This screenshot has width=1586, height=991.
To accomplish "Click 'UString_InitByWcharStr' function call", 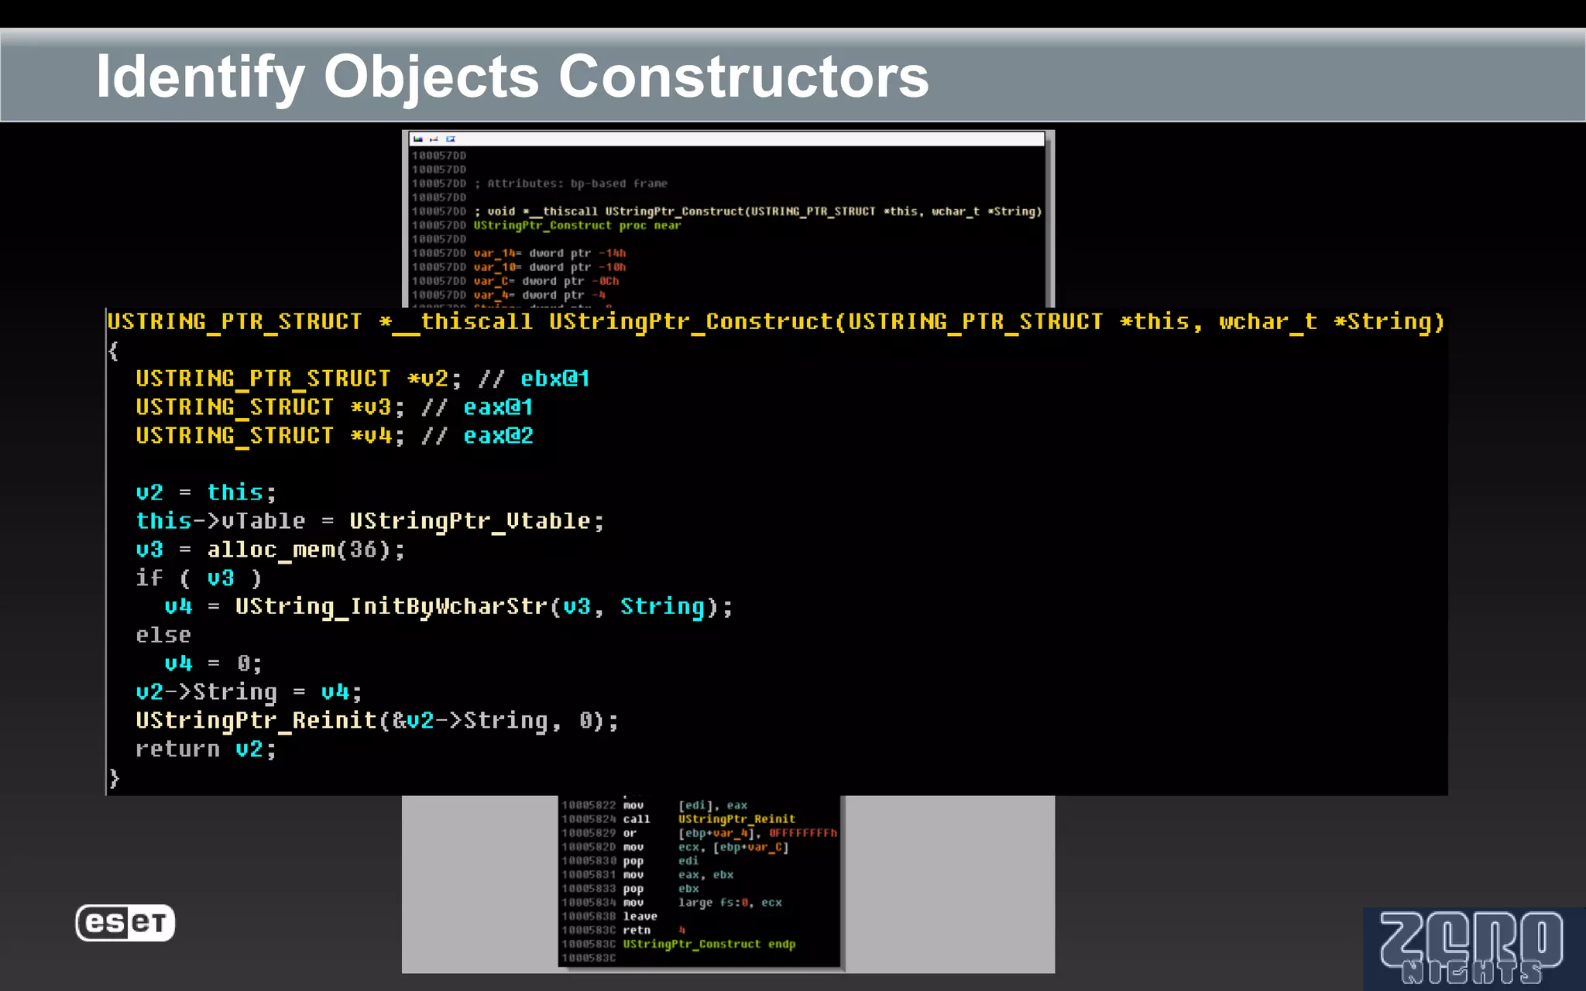I will coord(391,606).
